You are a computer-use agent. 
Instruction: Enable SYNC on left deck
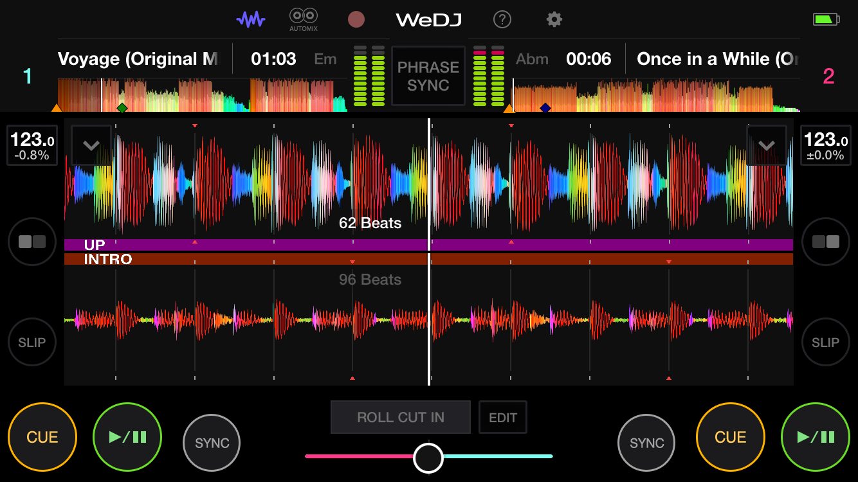[x=212, y=443]
